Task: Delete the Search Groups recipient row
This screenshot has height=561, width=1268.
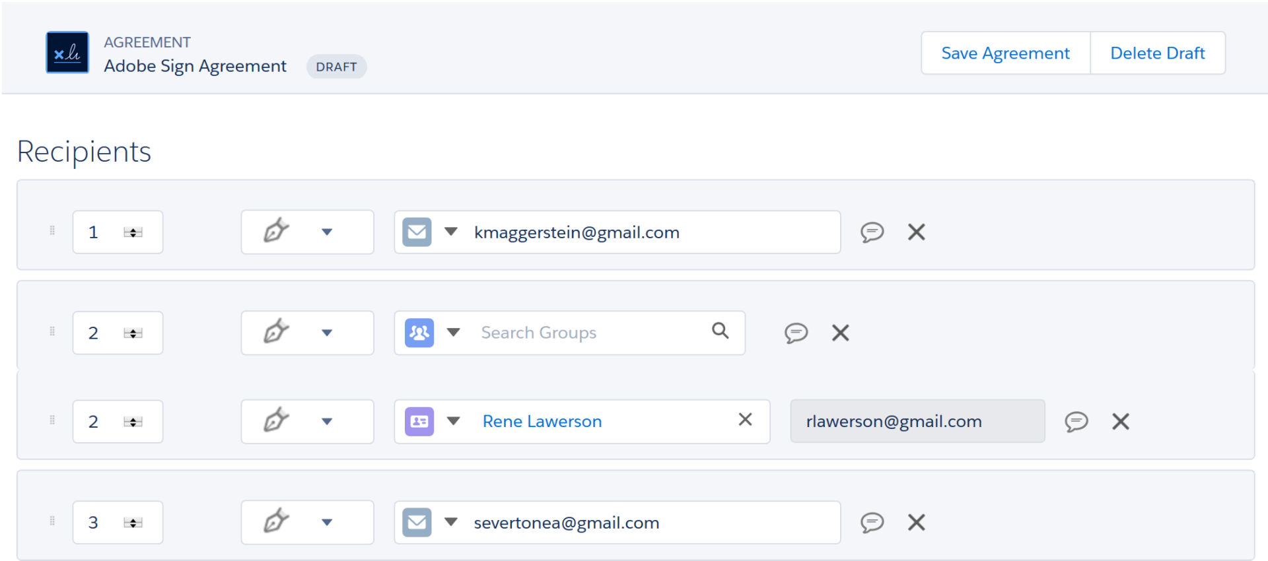Action: tap(840, 333)
